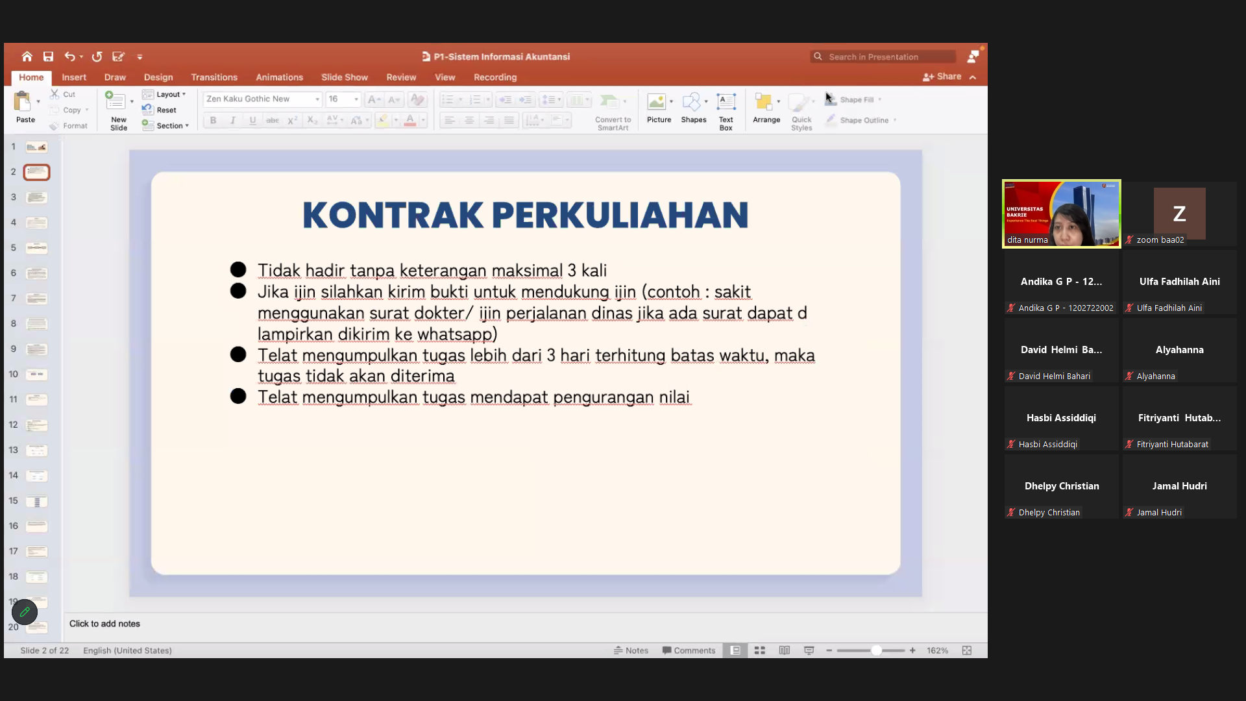Open the text highlight color swatch

[383, 120]
